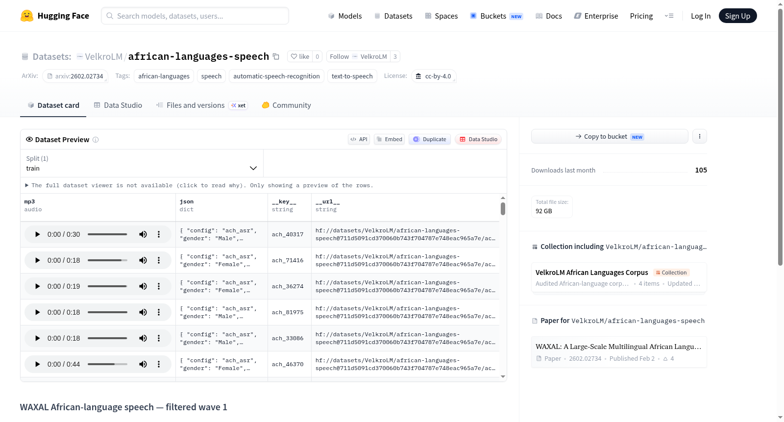Select the speech tag
The image size is (784, 422).
tap(211, 76)
